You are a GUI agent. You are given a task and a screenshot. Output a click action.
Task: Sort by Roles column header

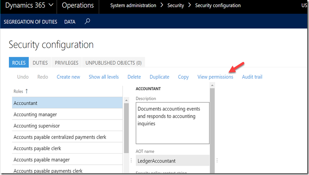tap(18, 91)
